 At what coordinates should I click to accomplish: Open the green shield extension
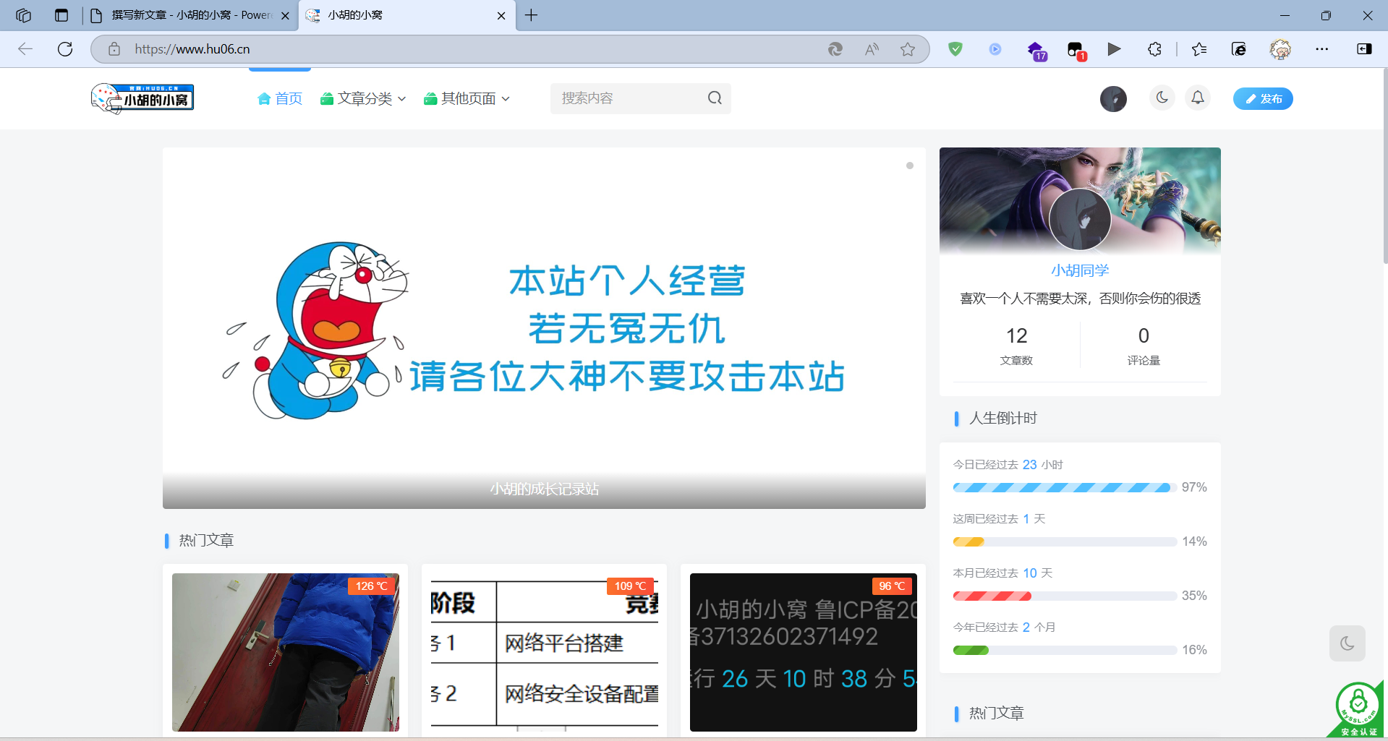tap(955, 49)
